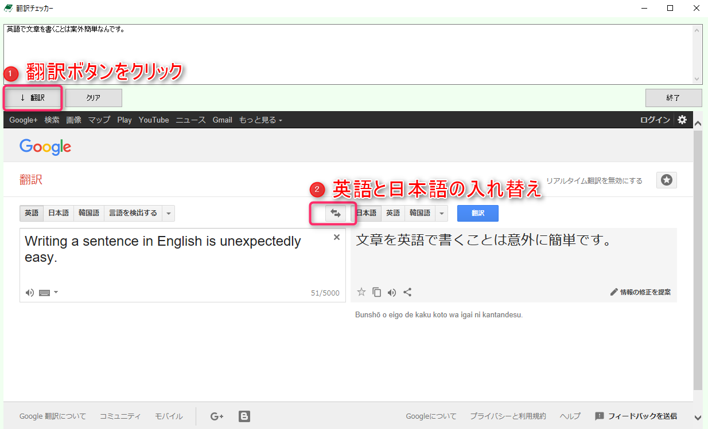Open Play in the Google bar
This screenshot has height=429, width=708.
point(125,120)
